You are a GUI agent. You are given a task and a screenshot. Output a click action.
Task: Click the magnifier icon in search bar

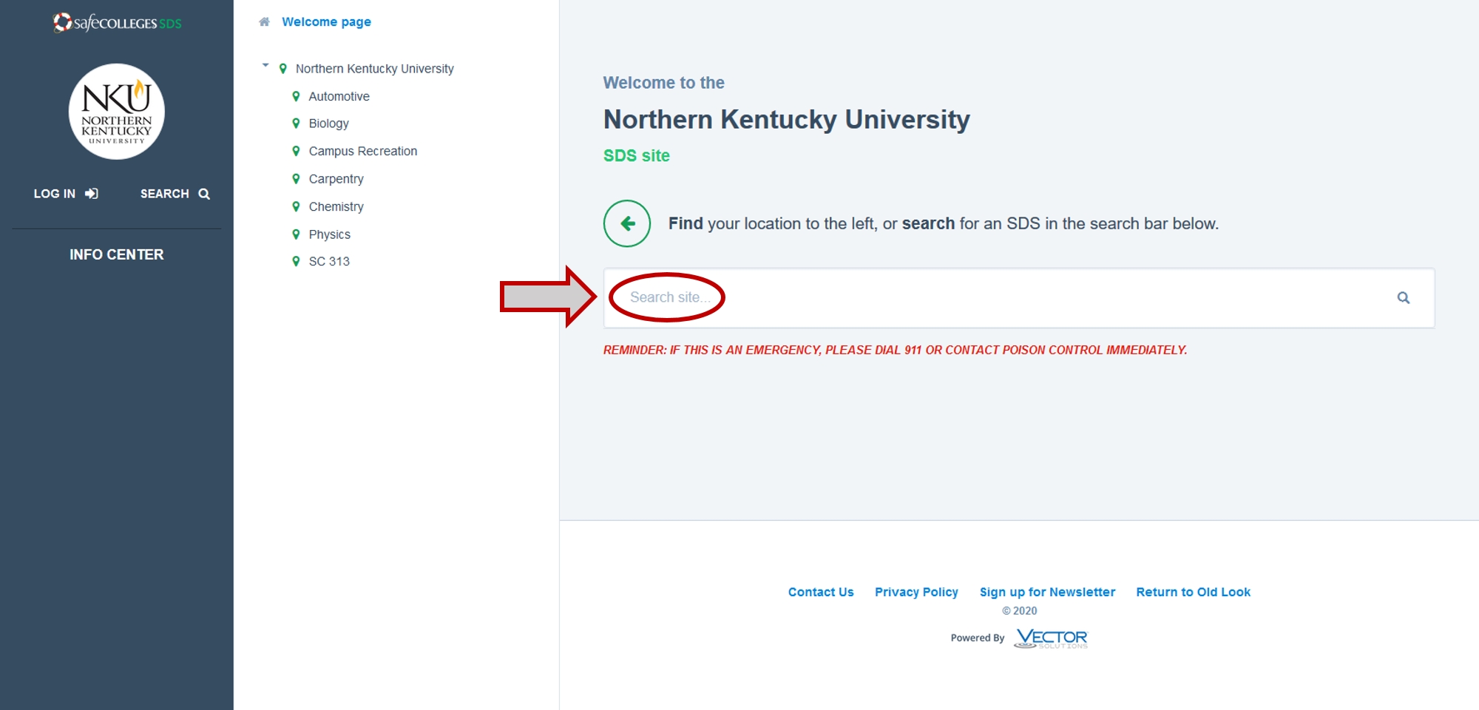tap(1403, 298)
